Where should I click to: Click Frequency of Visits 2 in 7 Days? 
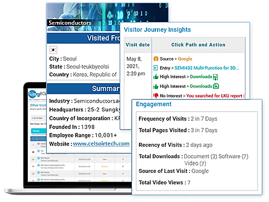(178, 119)
